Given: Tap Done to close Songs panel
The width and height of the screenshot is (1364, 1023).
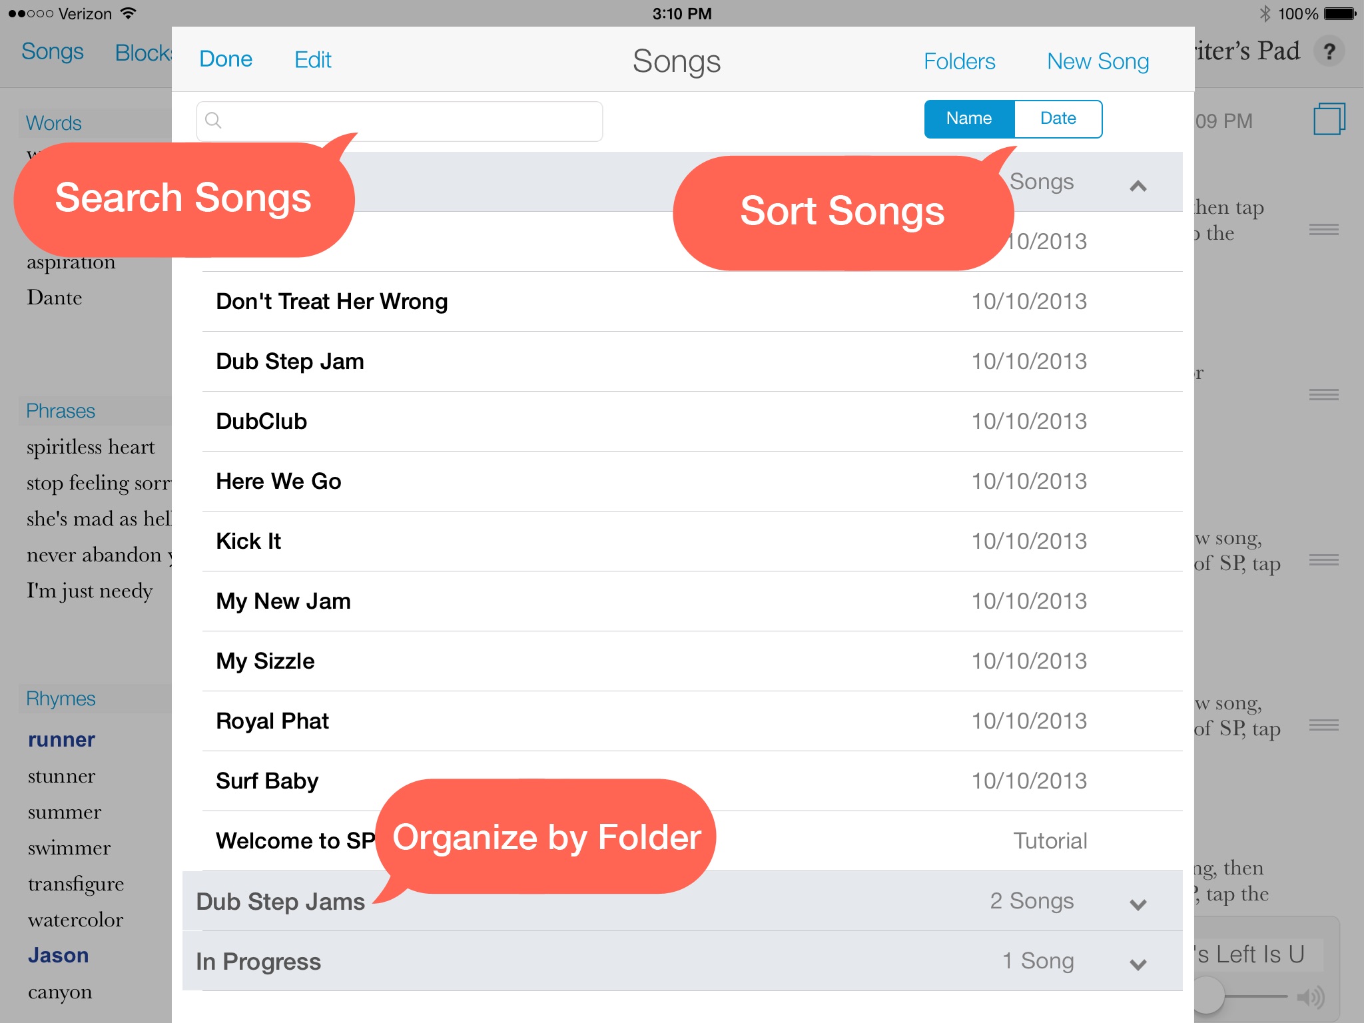Looking at the screenshot, I should point(226,58).
